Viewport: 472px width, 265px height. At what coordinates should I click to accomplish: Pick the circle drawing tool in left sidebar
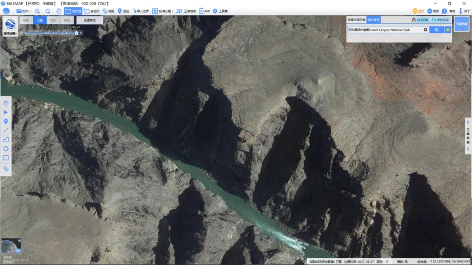pyautogui.click(x=6, y=149)
